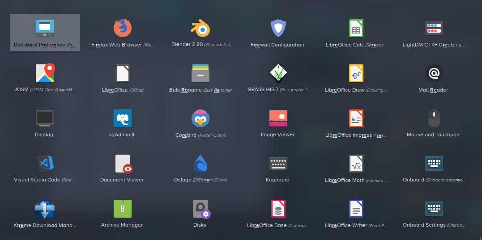Launch LibreOffice Draw icon
The width and height of the screenshot is (482, 240).
pyautogui.click(x=356, y=73)
